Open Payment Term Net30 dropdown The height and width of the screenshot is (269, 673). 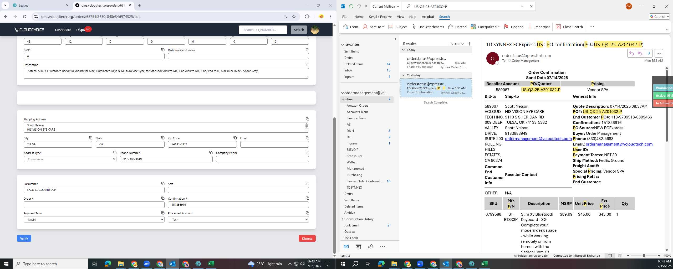[94, 220]
